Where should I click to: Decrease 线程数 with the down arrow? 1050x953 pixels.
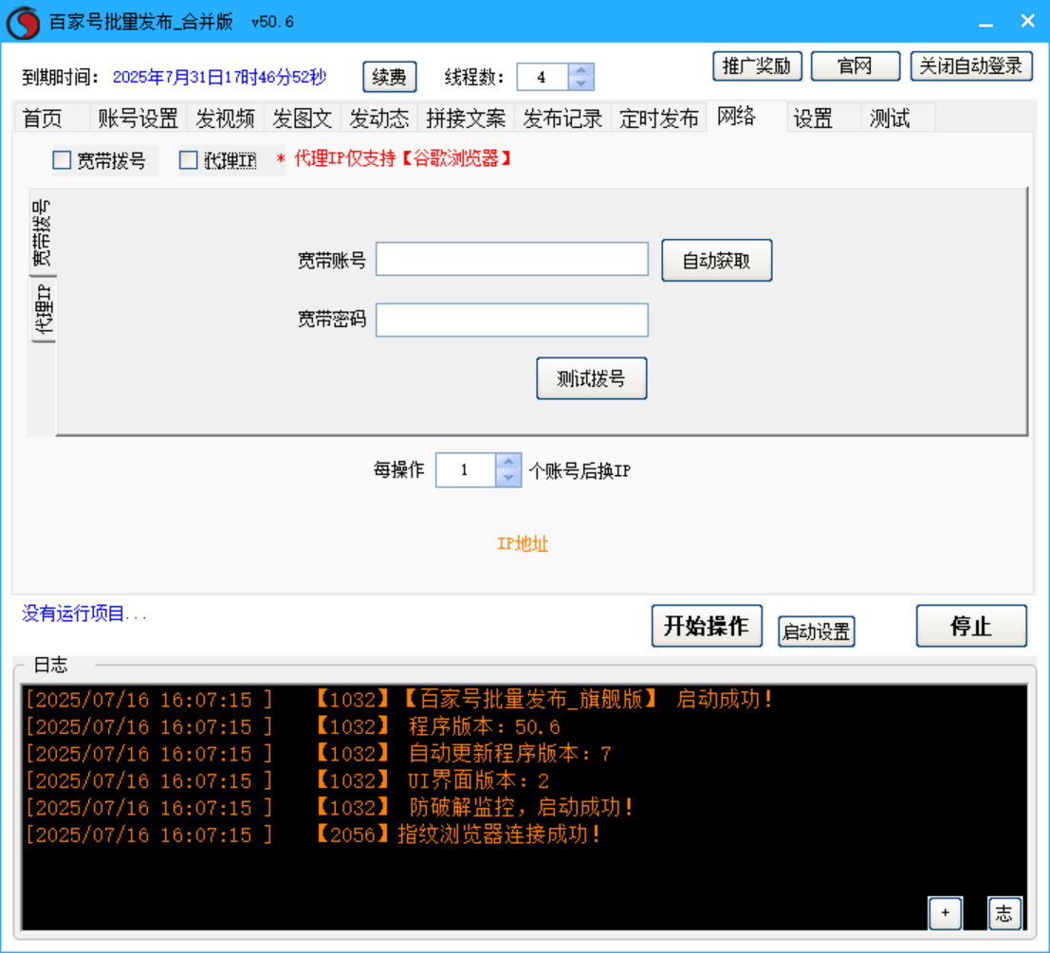[581, 83]
